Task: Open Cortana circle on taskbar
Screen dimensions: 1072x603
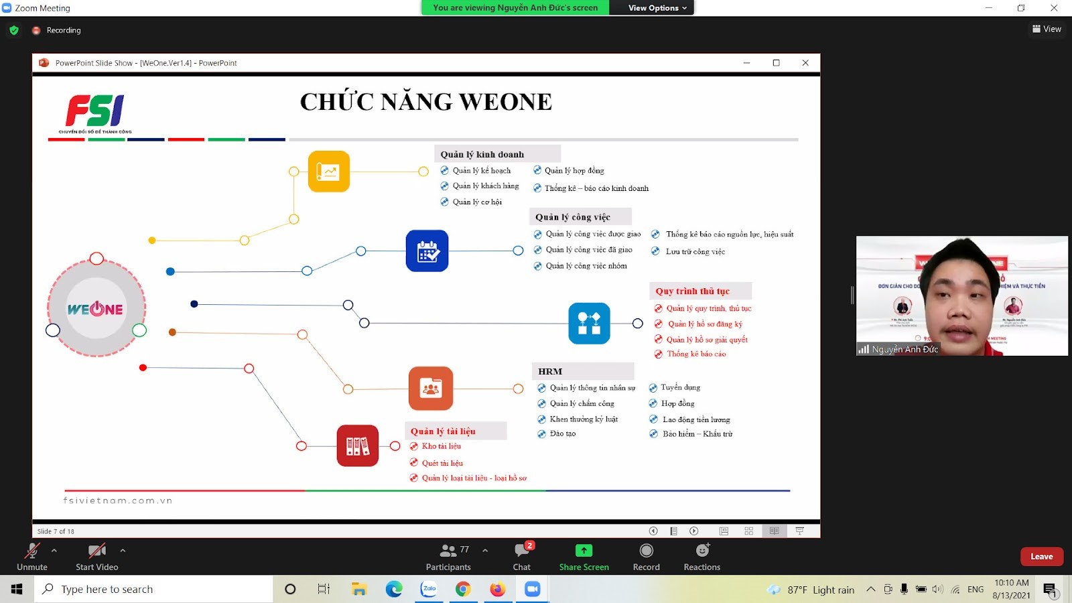Action: pos(290,589)
